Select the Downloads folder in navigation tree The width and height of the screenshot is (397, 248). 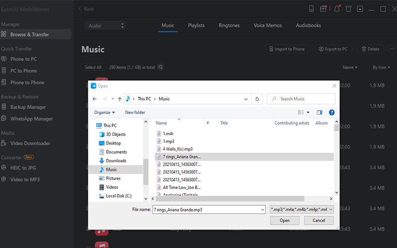116,161
